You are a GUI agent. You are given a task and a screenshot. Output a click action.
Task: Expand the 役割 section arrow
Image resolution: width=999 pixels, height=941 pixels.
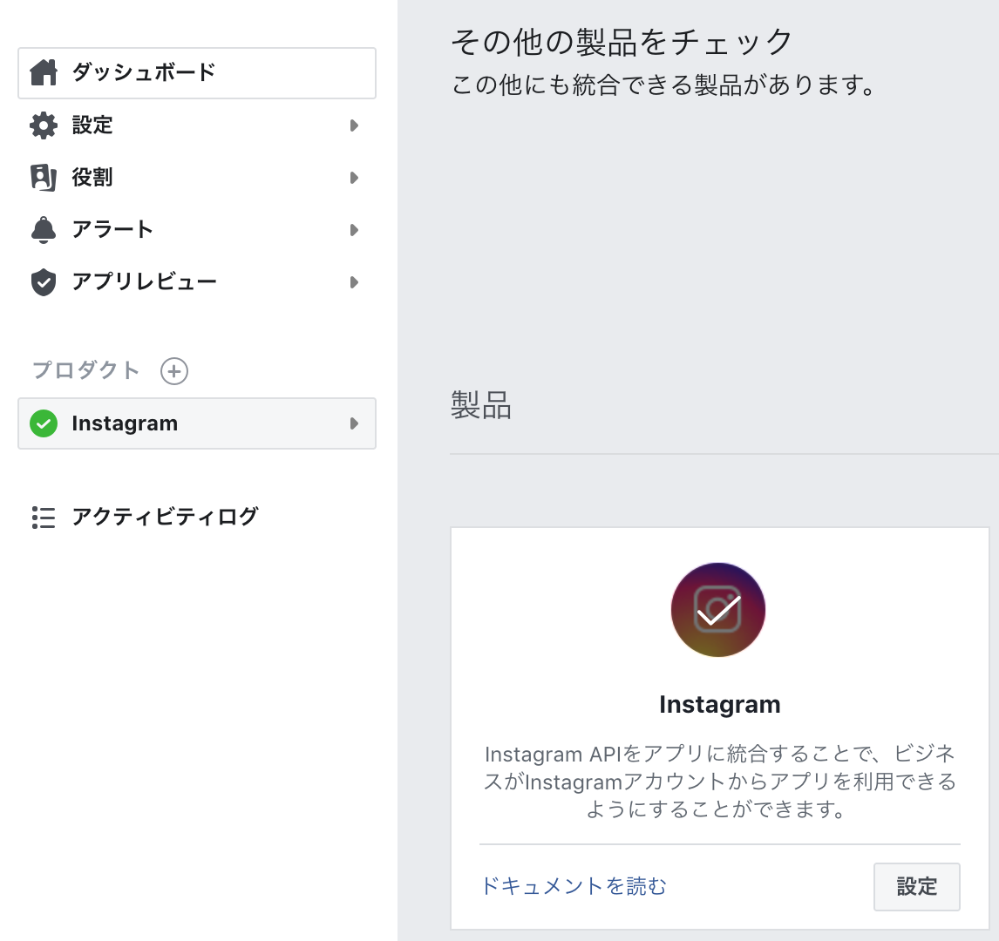tap(354, 177)
